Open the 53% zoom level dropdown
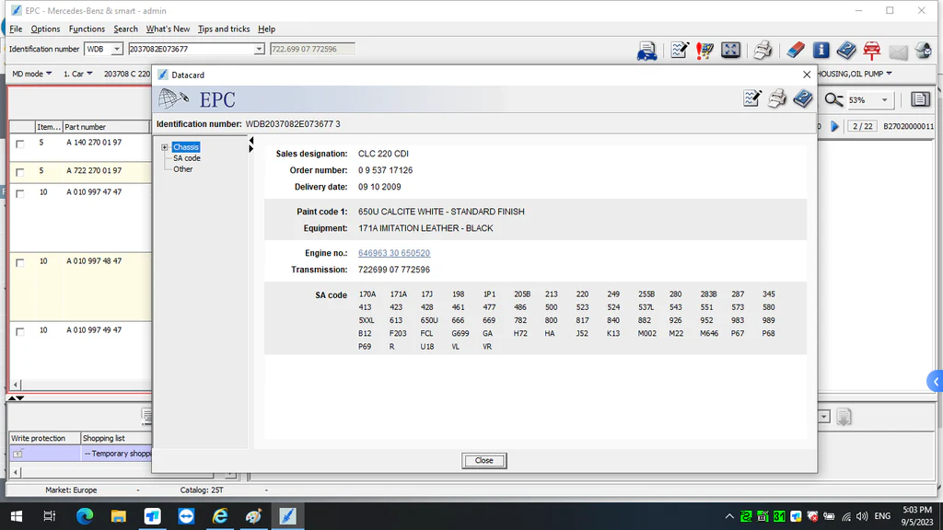Viewport: 943px width, 530px height. pos(884,100)
